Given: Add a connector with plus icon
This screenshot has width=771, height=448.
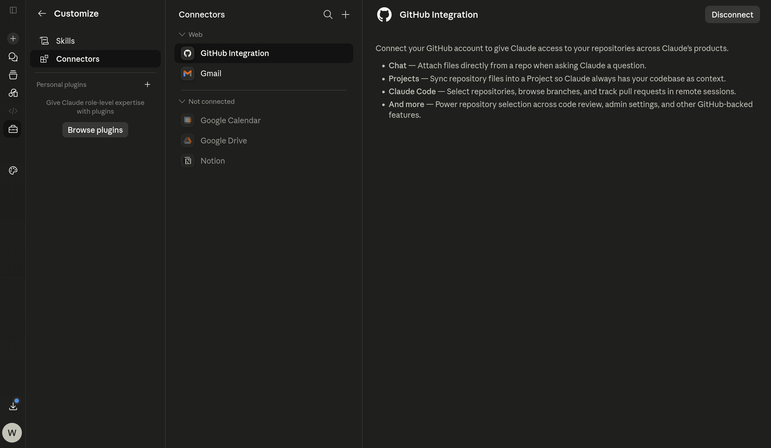Looking at the screenshot, I should click(x=345, y=14).
